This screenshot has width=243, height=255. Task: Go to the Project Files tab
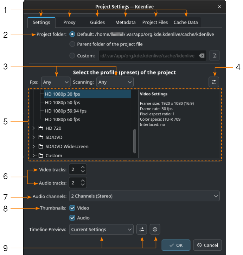(155, 22)
